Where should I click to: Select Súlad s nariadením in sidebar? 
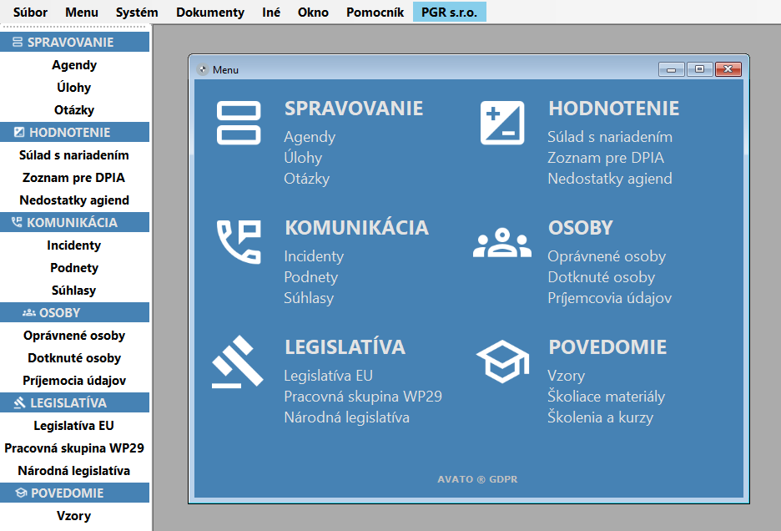74,155
